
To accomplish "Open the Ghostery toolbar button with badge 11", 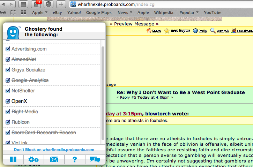I will pos(36,4).
